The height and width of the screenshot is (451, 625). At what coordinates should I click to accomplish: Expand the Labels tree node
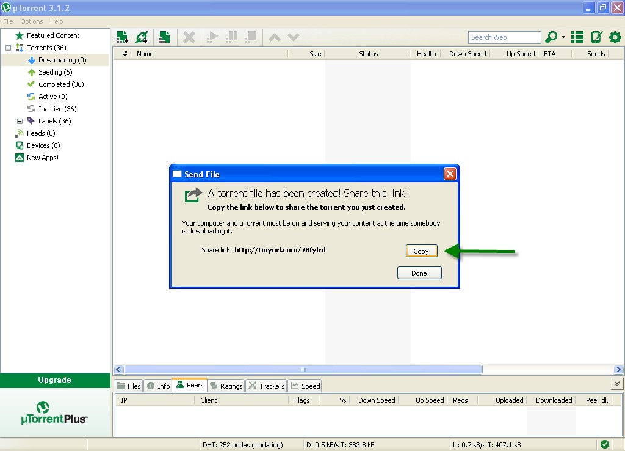click(x=20, y=121)
